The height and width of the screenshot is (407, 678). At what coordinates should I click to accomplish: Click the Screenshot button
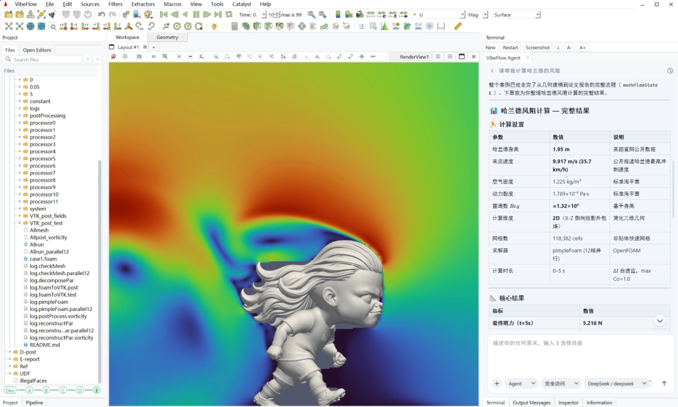pyautogui.click(x=537, y=48)
